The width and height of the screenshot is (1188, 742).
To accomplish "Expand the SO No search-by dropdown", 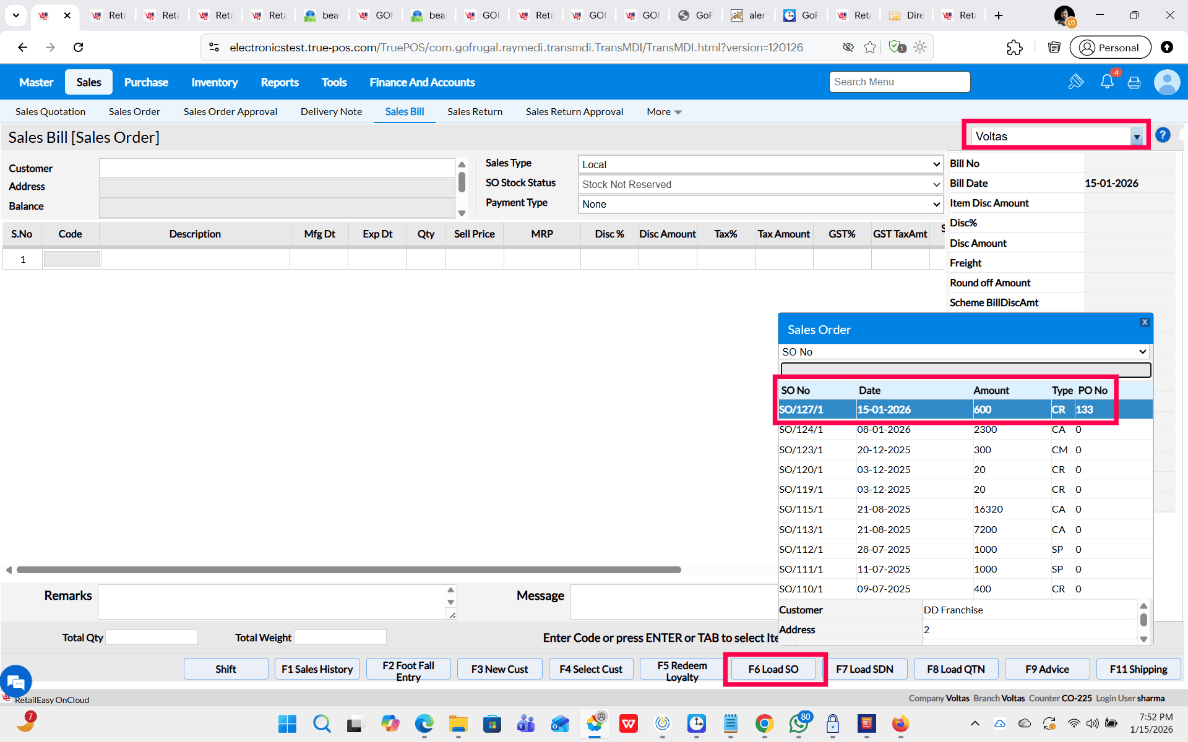I will (965, 352).
